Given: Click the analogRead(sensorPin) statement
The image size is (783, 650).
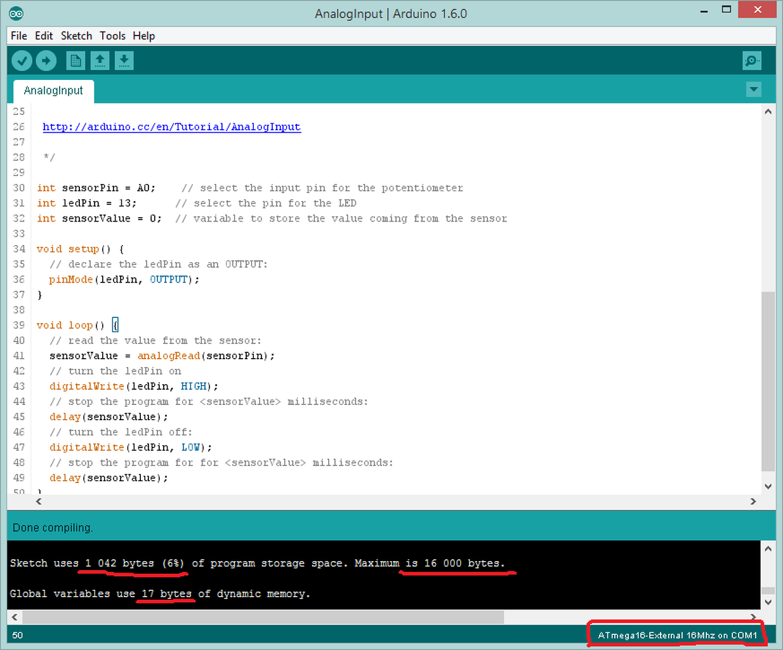Looking at the screenshot, I should (x=206, y=355).
